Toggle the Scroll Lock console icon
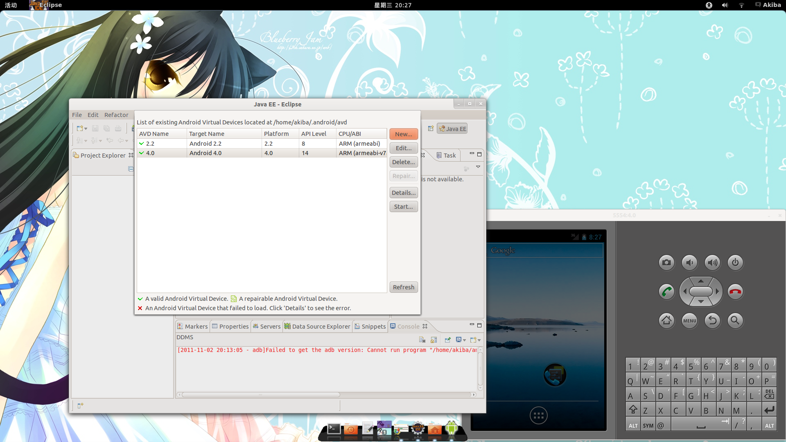This screenshot has width=786, height=442. [x=434, y=340]
